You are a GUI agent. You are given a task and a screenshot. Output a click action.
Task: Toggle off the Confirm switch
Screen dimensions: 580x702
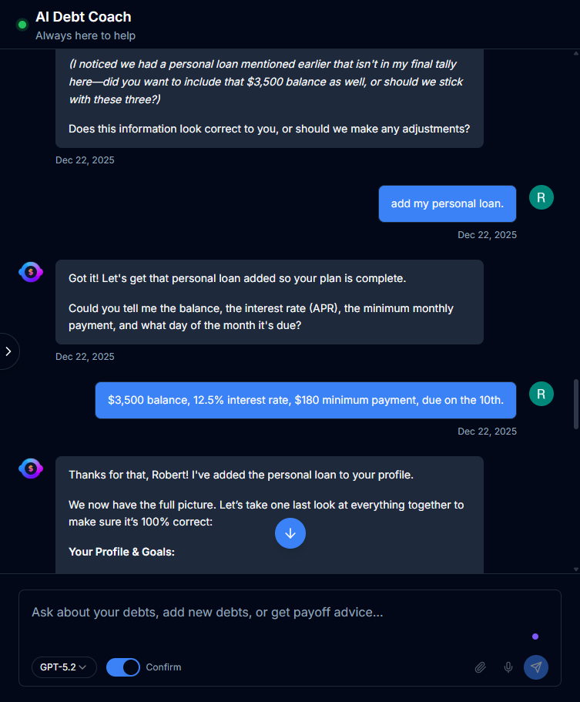coord(122,667)
